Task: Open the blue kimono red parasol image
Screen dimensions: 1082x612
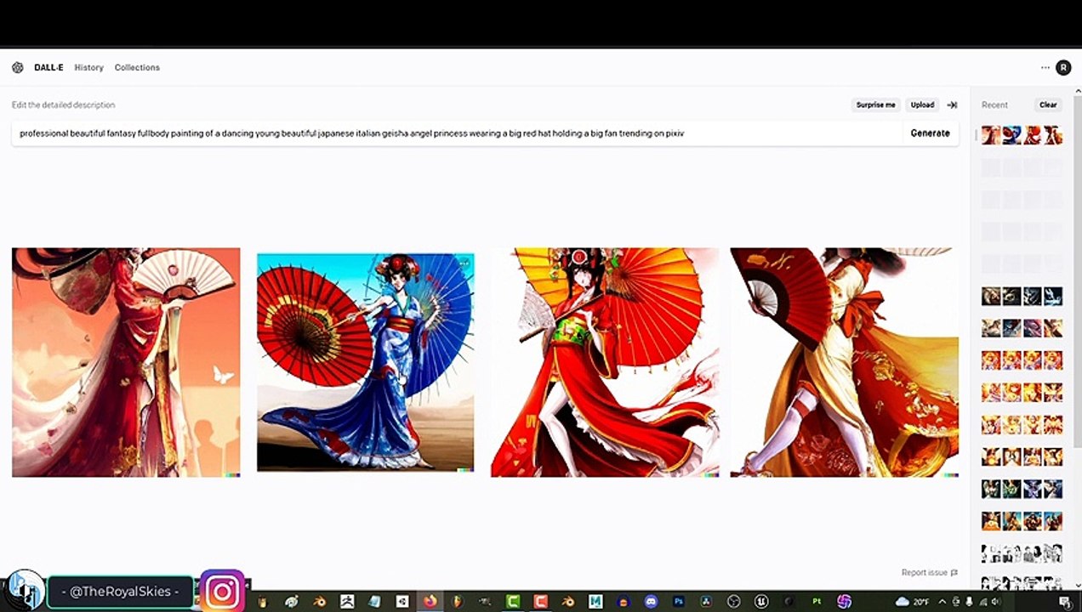Action: tap(366, 362)
